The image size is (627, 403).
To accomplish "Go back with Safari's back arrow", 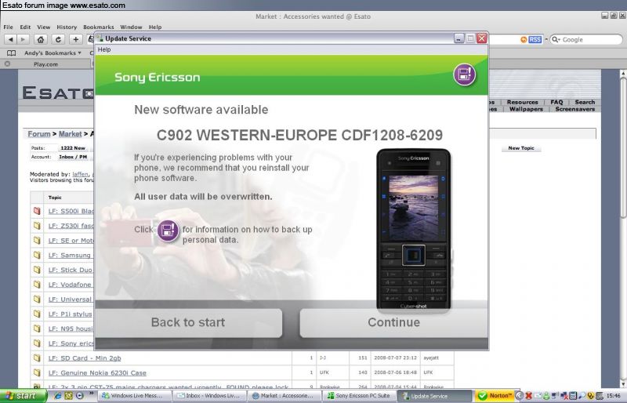I will coord(11,39).
